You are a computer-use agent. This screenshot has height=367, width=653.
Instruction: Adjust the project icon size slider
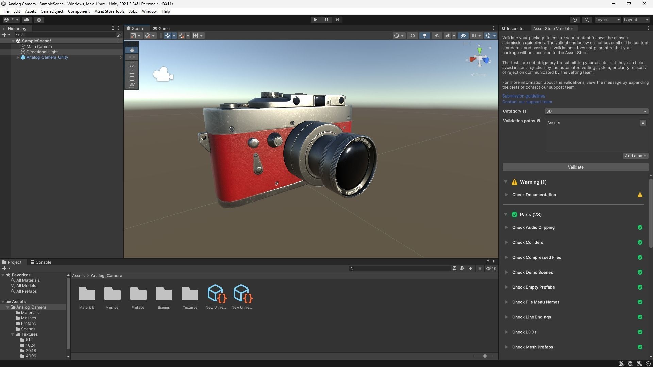485,356
